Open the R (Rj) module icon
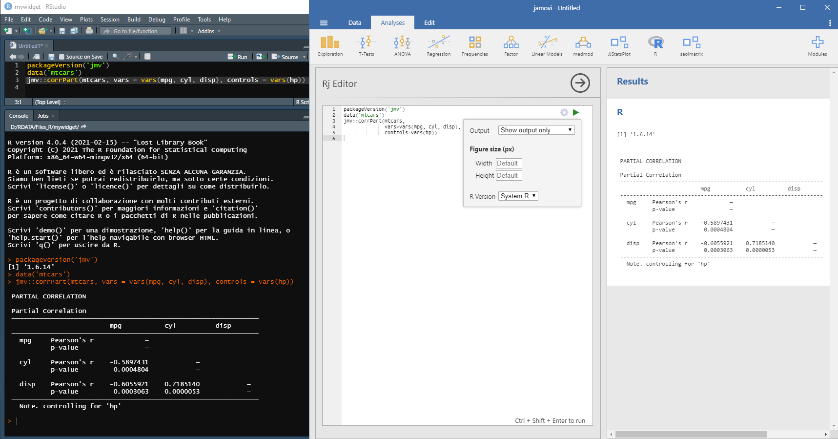838x439 pixels. click(655, 46)
